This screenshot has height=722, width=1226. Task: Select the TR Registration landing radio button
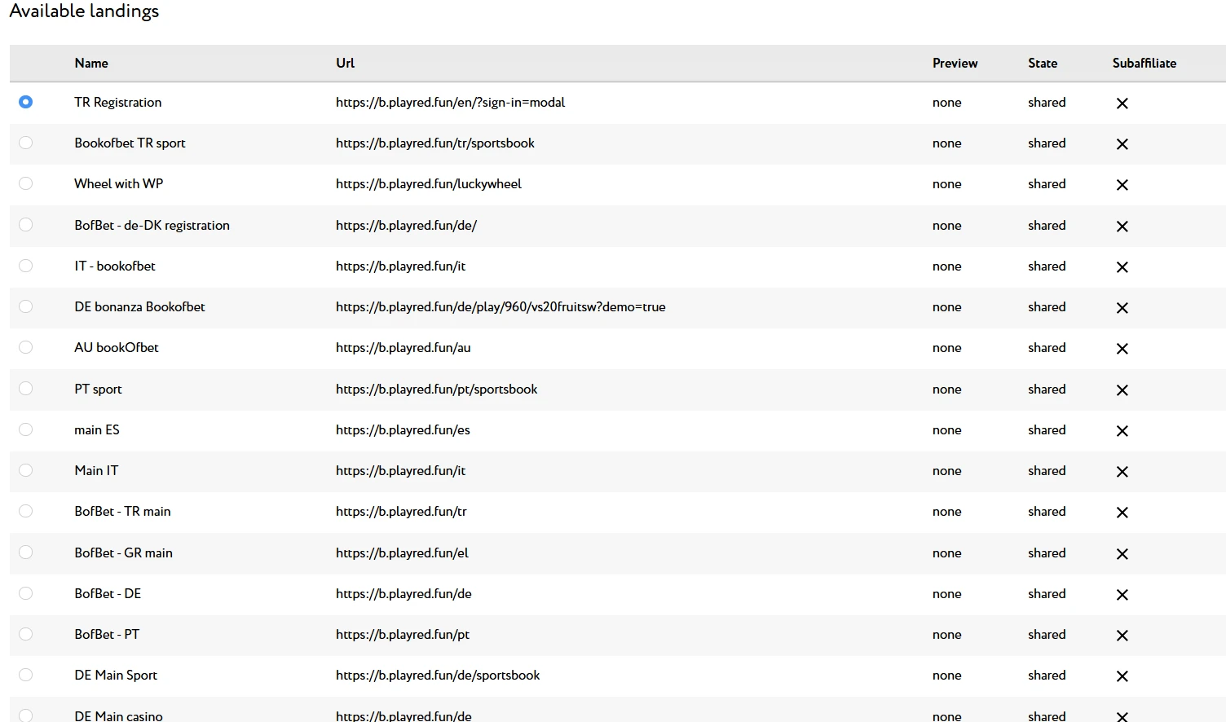coord(26,102)
